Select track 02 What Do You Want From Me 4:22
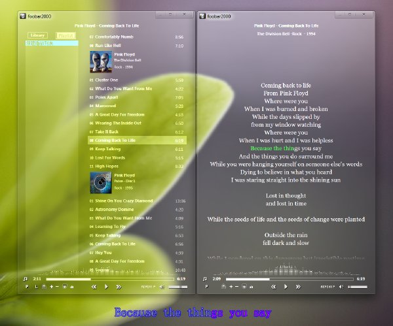Screen dimensions: 393x326 (137, 89)
